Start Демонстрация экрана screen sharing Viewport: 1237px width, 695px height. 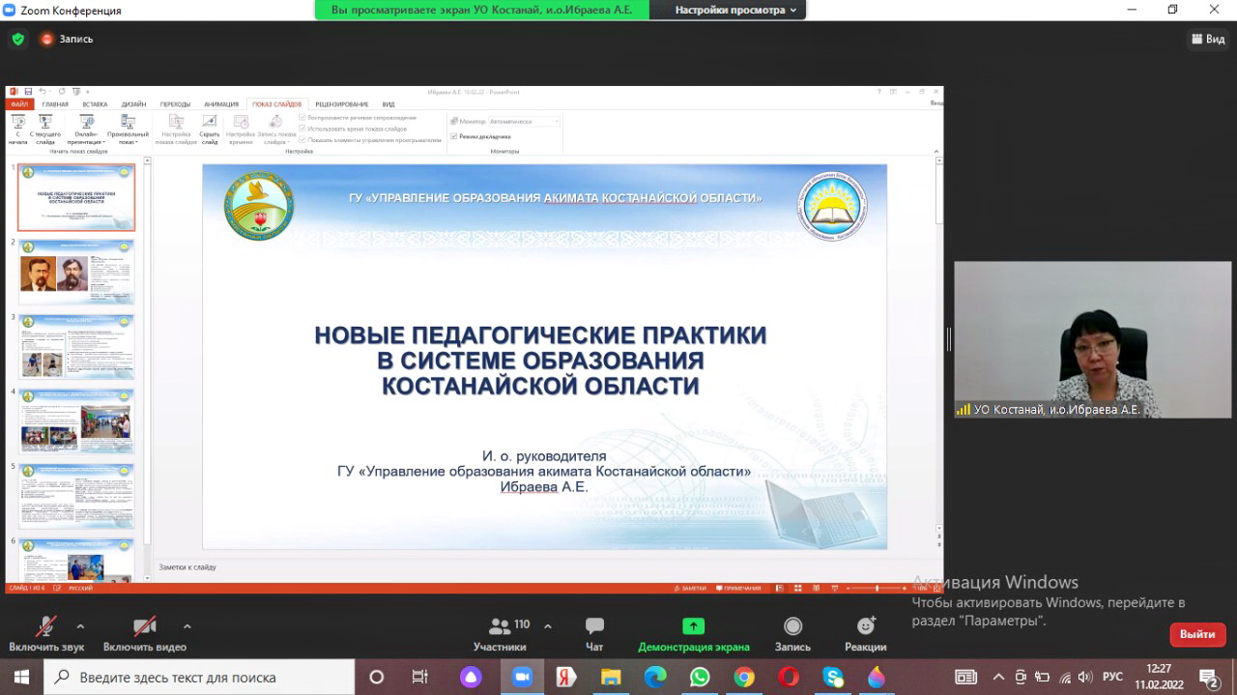[x=693, y=633]
